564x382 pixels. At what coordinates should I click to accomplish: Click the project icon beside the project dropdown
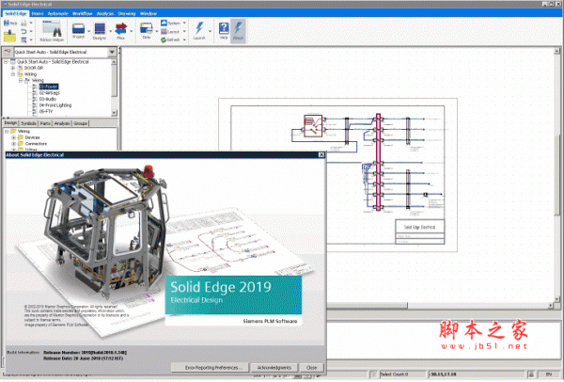click(8, 52)
